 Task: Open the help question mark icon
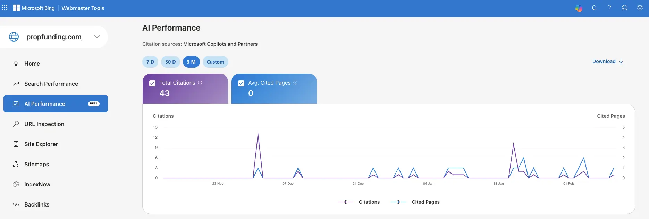(609, 8)
